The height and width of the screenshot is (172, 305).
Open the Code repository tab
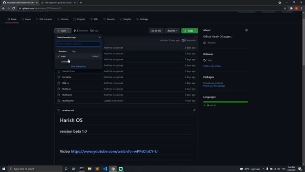(12, 19)
